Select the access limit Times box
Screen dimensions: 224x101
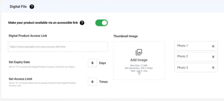[92, 82]
